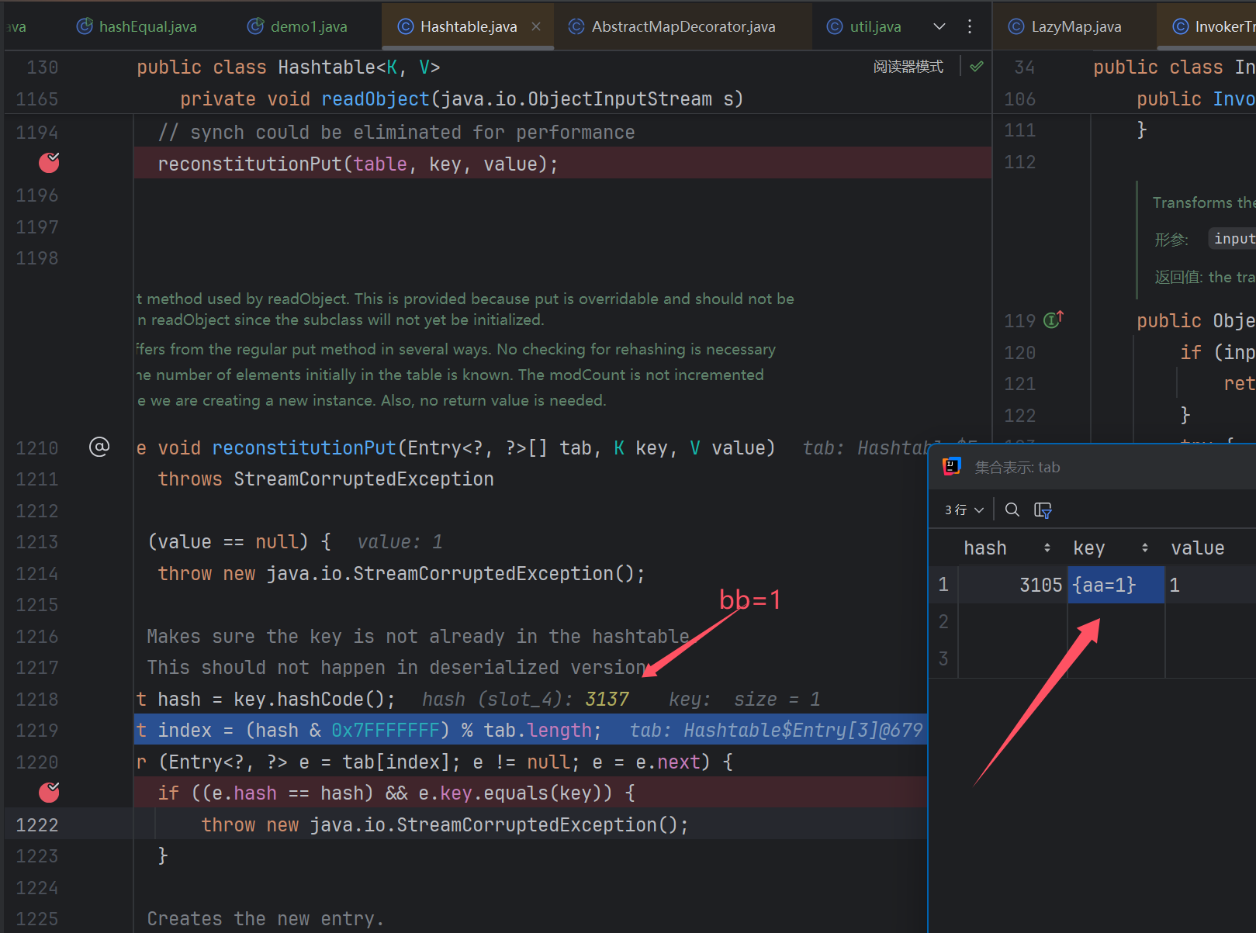The width and height of the screenshot is (1256, 933).
Task: Click line number 1222 in gutter
Action: click(36, 824)
